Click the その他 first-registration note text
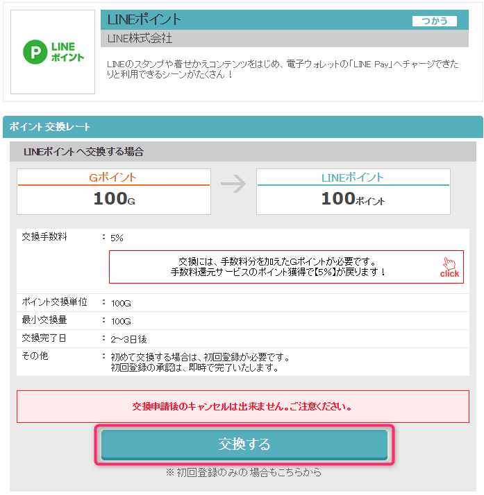Image resolution: width=484 pixels, height=495 pixels. [200, 363]
